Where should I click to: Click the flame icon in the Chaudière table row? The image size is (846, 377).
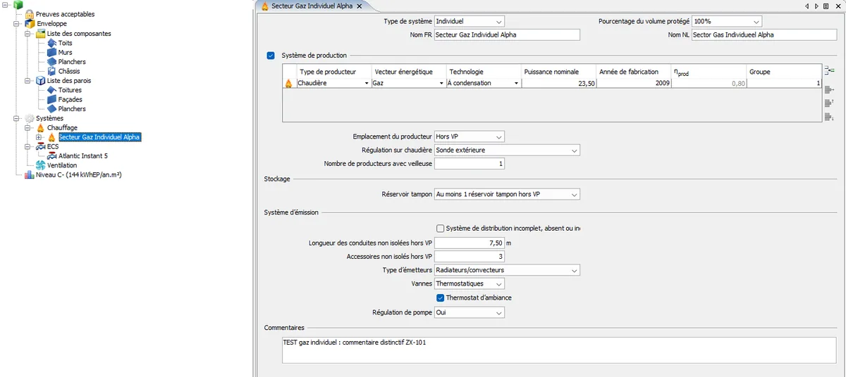click(x=288, y=83)
